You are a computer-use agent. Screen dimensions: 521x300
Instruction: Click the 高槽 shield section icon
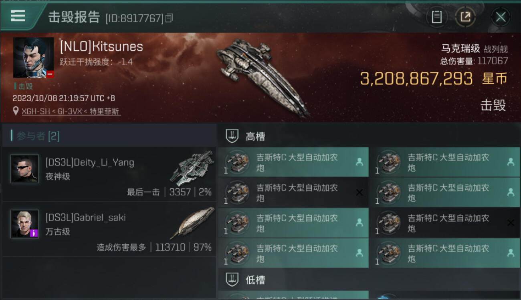tap(232, 136)
